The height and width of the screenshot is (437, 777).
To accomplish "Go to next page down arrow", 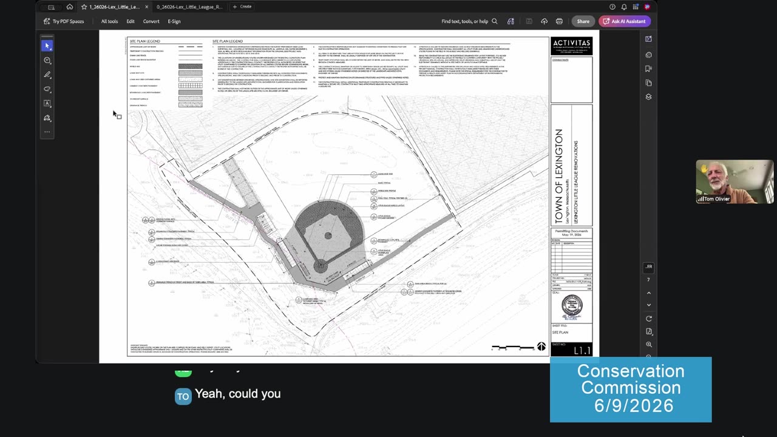I will [x=648, y=305].
